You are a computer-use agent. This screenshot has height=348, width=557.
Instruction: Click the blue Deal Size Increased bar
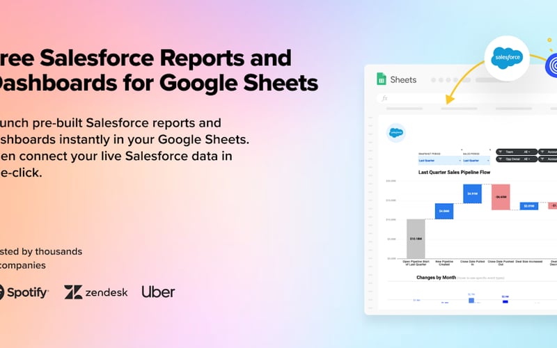coord(529,206)
